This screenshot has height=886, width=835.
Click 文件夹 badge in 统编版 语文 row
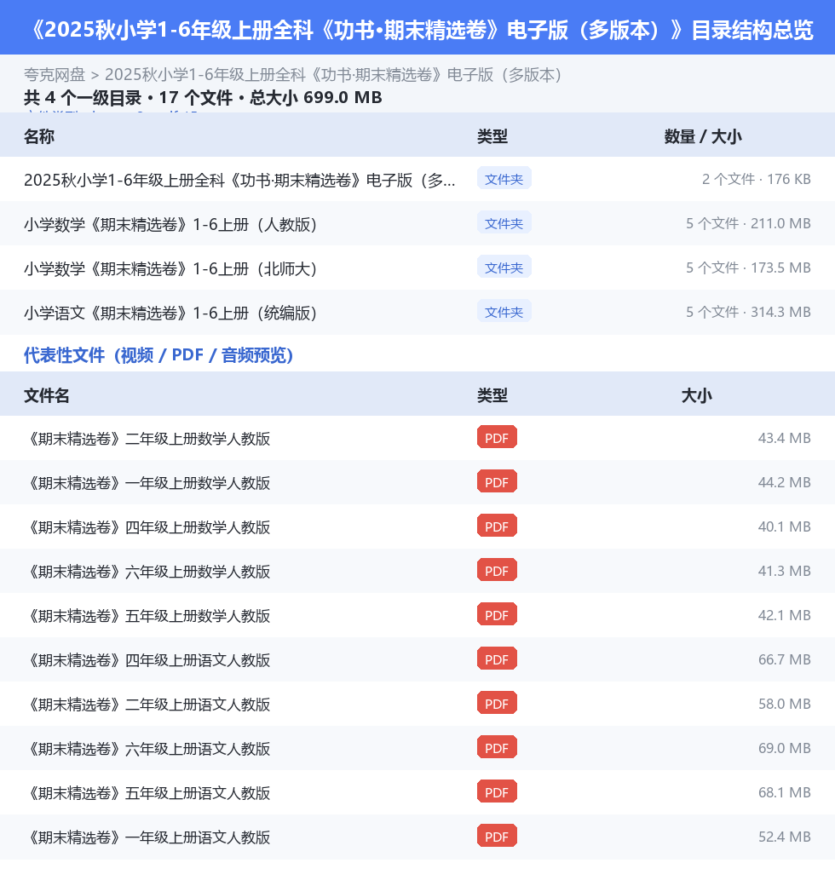504,311
